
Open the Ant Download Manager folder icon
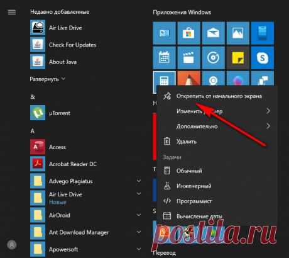38,232
